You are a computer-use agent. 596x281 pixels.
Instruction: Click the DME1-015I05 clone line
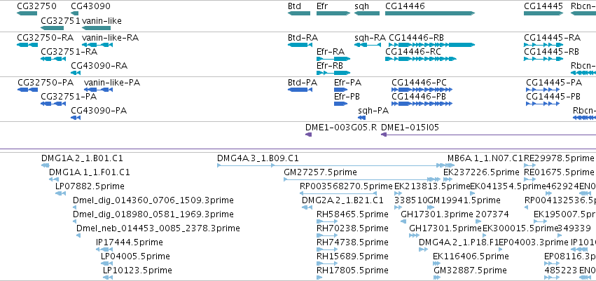pos(488,135)
